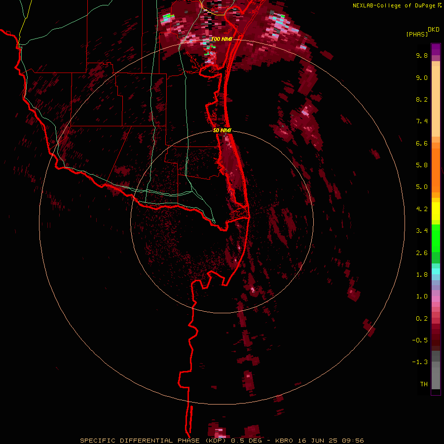
Task: Click the TH label on the color scale
Action: coord(424,384)
